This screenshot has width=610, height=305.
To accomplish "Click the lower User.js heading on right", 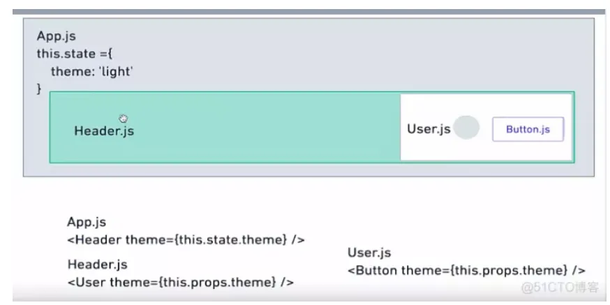I will [369, 253].
